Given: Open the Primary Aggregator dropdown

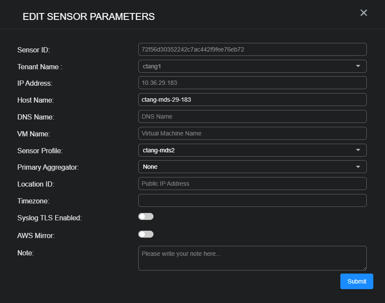Looking at the screenshot, I should 359,167.
